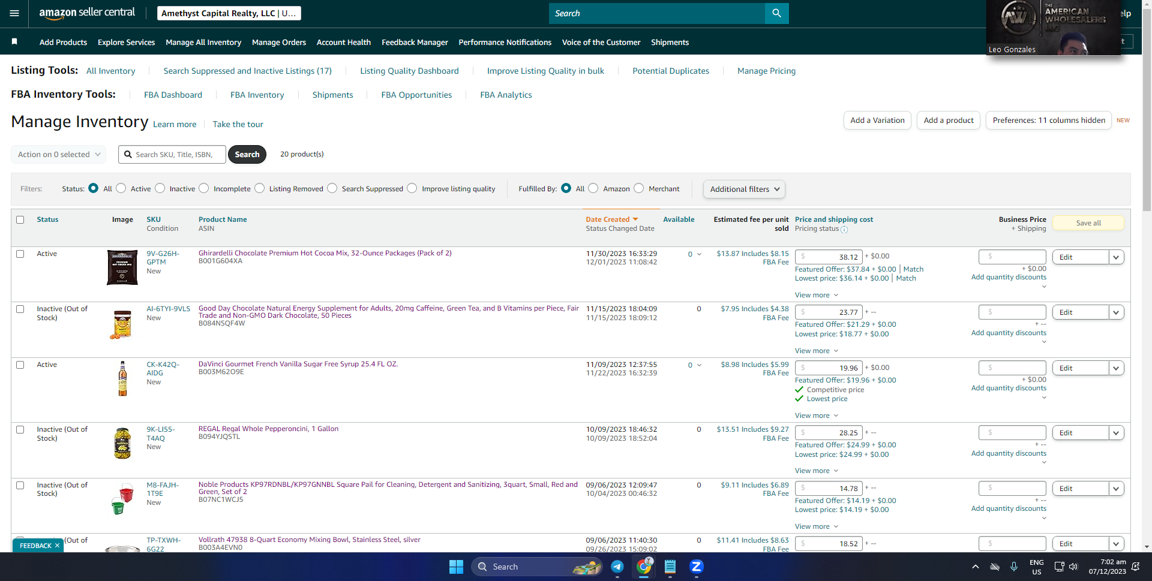Viewport: 1152px width, 581px height.
Task: Open the Action on 0 selected dropdown
Action: [59, 154]
